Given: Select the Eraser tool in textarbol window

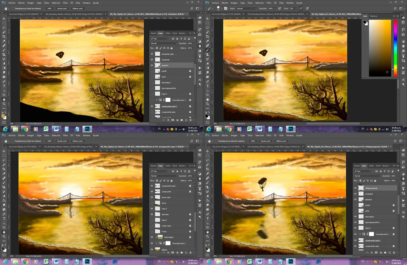Looking at the screenshot, I should (x=4, y=64).
